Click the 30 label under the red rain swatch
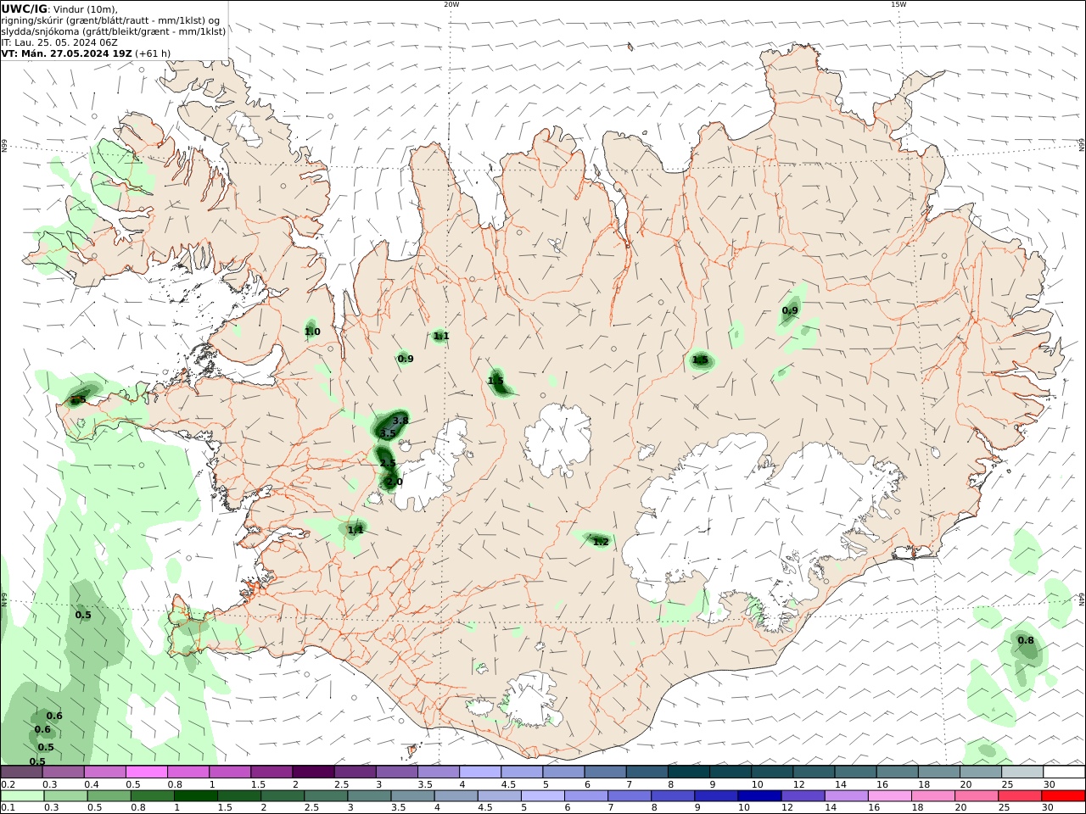This screenshot has width=1086, height=814. pos(1048,808)
